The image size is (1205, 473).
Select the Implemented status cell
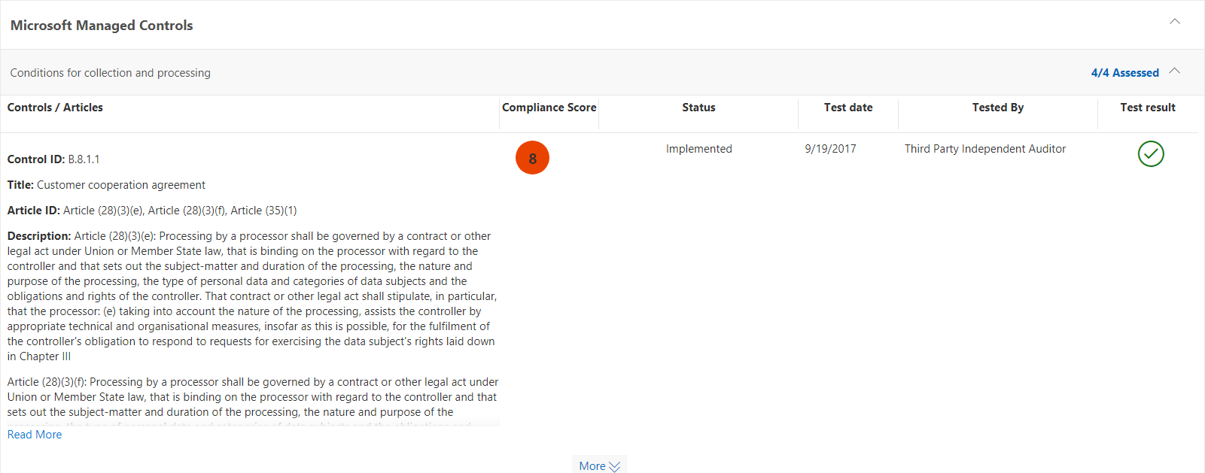click(698, 149)
